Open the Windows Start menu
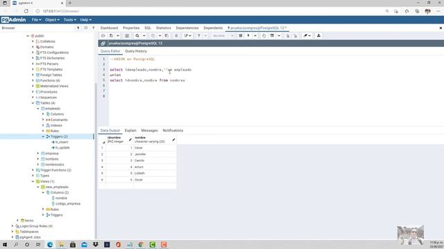The height and width of the screenshot is (249, 444). pyautogui.click(x=5, y=244)
